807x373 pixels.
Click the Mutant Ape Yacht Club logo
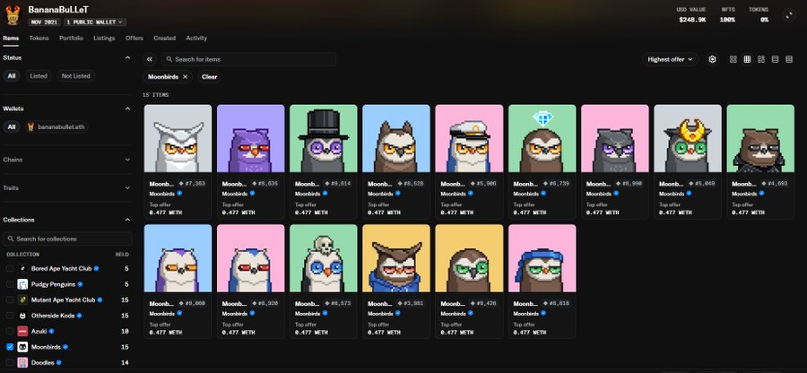(x=22, y=300)
